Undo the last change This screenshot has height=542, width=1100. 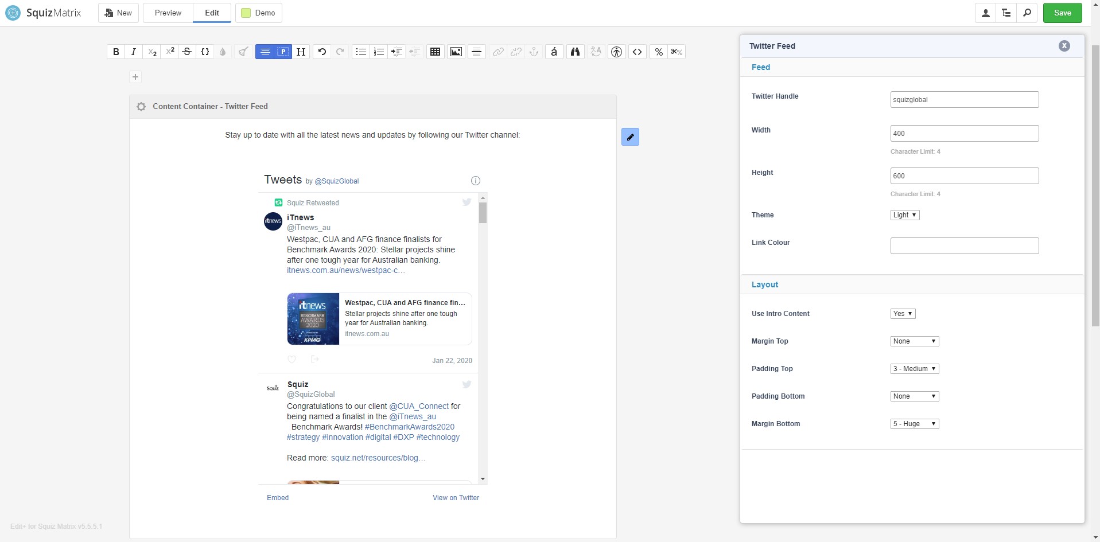click(x=322, y=52)
